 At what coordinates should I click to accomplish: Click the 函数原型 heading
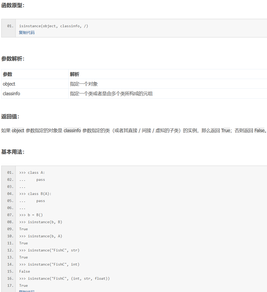click(12, 5)
